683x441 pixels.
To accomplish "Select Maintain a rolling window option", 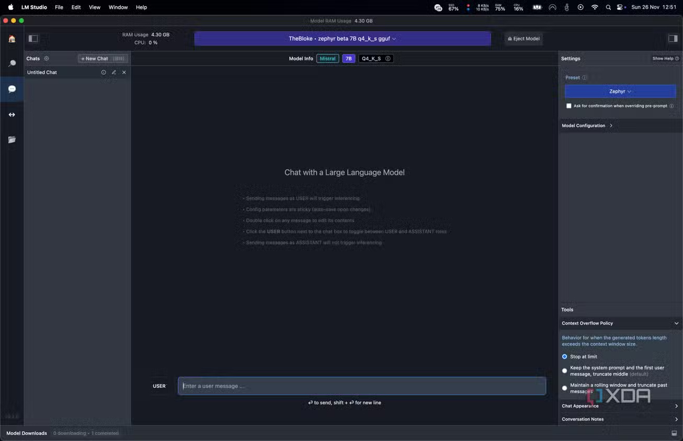I will pyautogui.click(x=564, y=388).
